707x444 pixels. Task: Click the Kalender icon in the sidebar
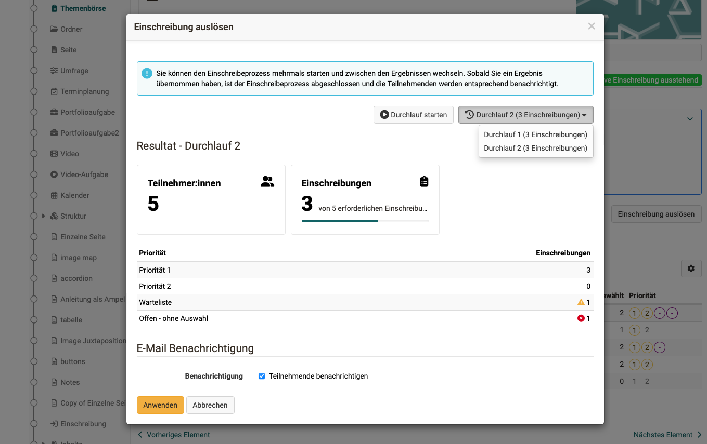click(53, 195)
